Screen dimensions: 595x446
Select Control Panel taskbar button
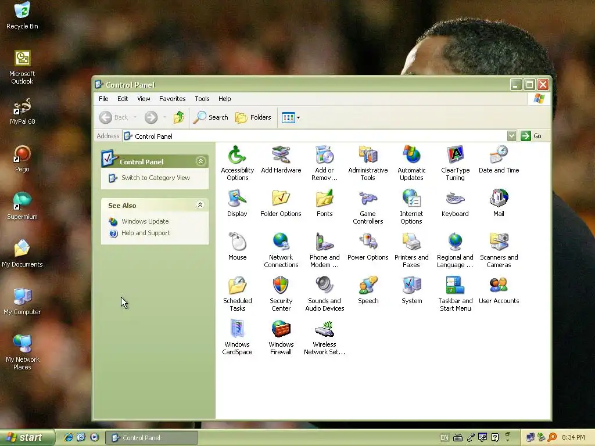click(x=152, y=438)
